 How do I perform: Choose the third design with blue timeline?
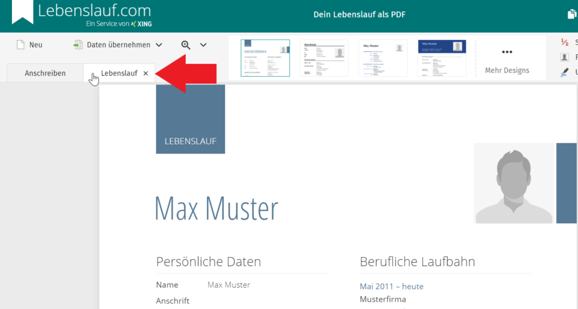click(383, 58)
